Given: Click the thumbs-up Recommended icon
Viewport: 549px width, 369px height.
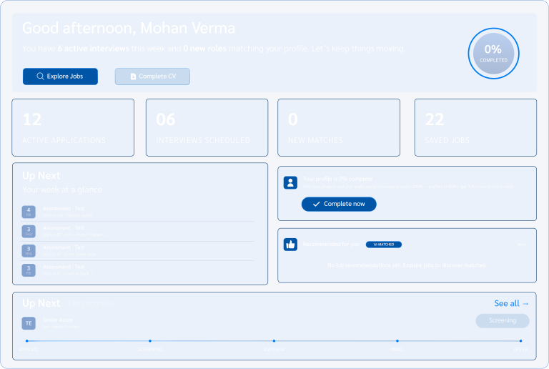Looking at the screenshot, I should click(x=290, y=245).
